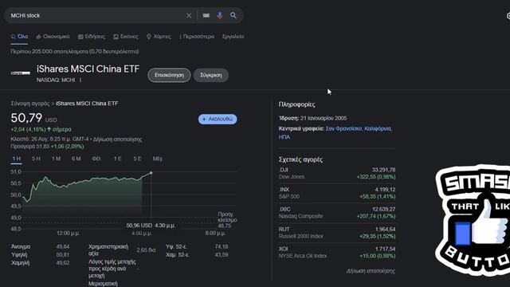Select the 1 Μ chart range
This screenshot has height=287, width=510.
pyautogui.click(x=56, y=159)
